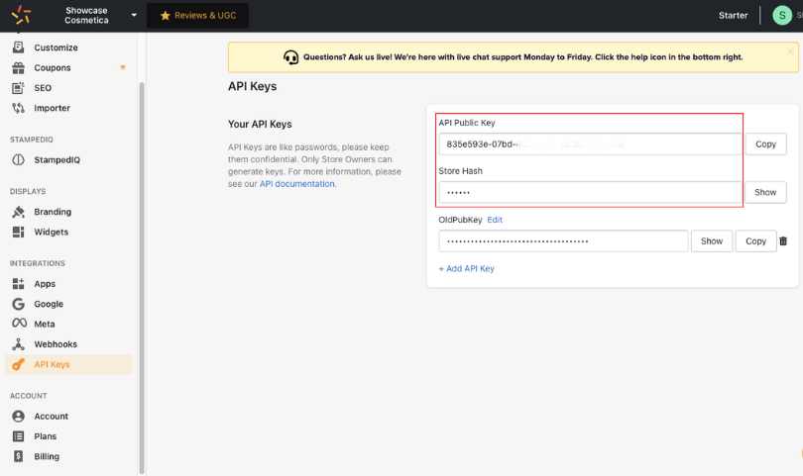Delete OldPubKey using trash icon

click(x=783, y=240)
